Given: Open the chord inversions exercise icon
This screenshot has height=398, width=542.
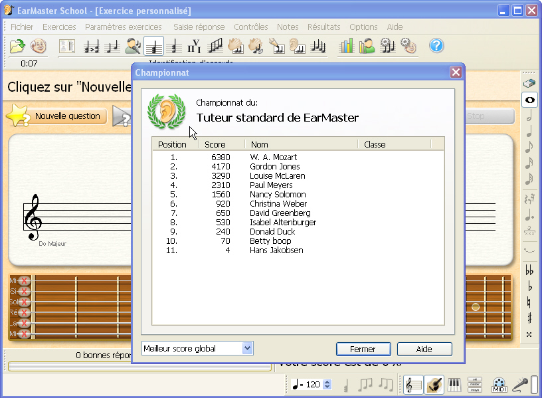Looking at the screenshot, I should pos(174,47).
